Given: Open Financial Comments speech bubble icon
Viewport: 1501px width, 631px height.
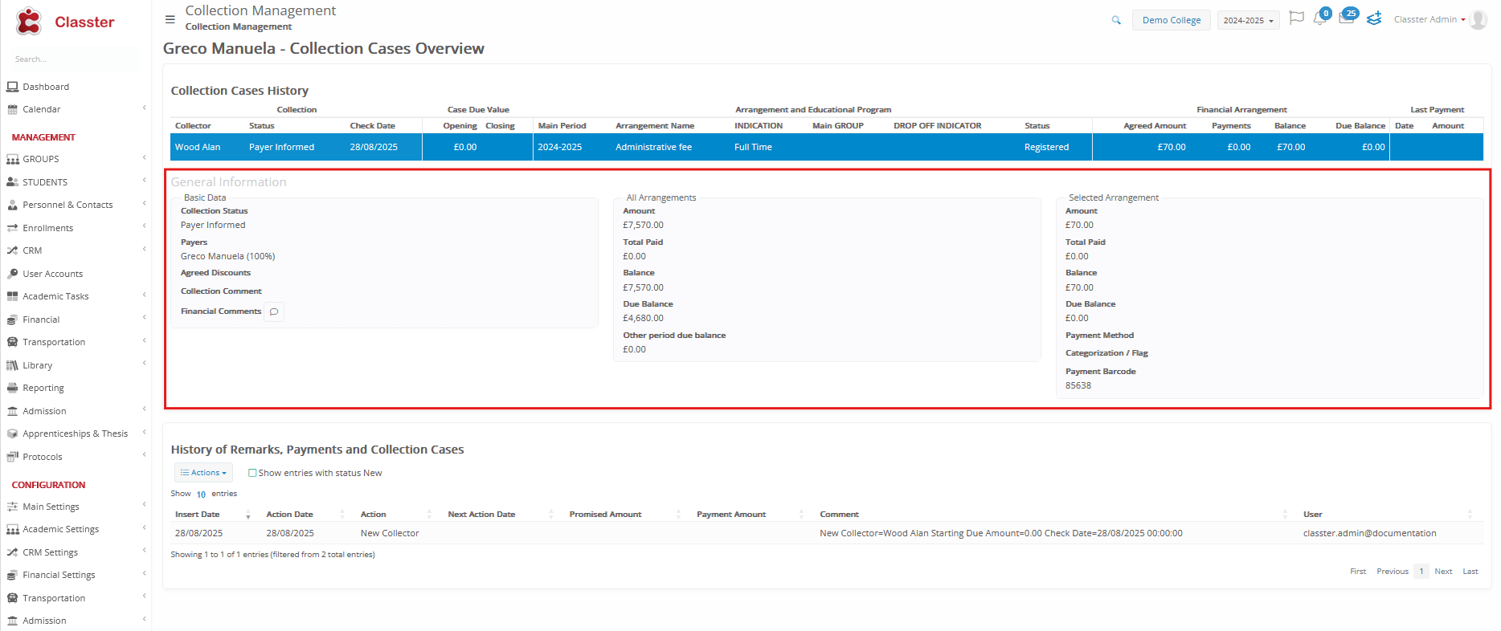Looking at the screenshot, I should click(274, 311).
